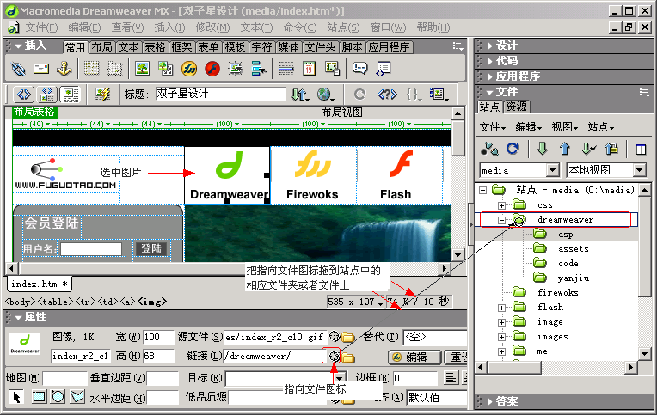Open file management dropdown icon
The image size is (657, 415).
pyautogui.click(x=300, y=95)
